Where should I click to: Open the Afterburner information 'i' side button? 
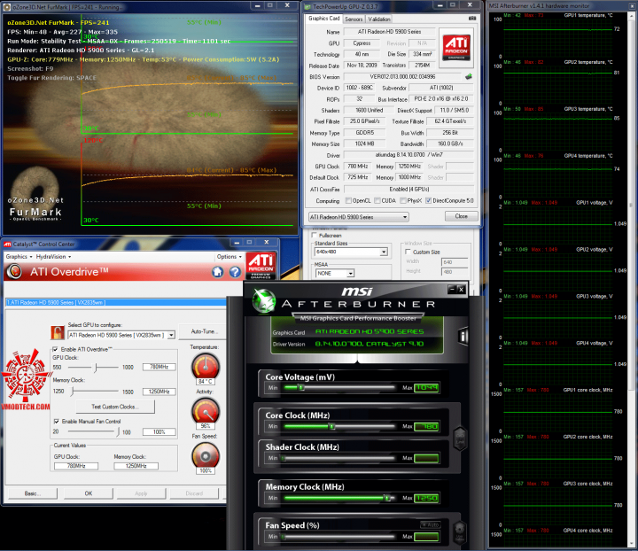(x=463, y=336)
